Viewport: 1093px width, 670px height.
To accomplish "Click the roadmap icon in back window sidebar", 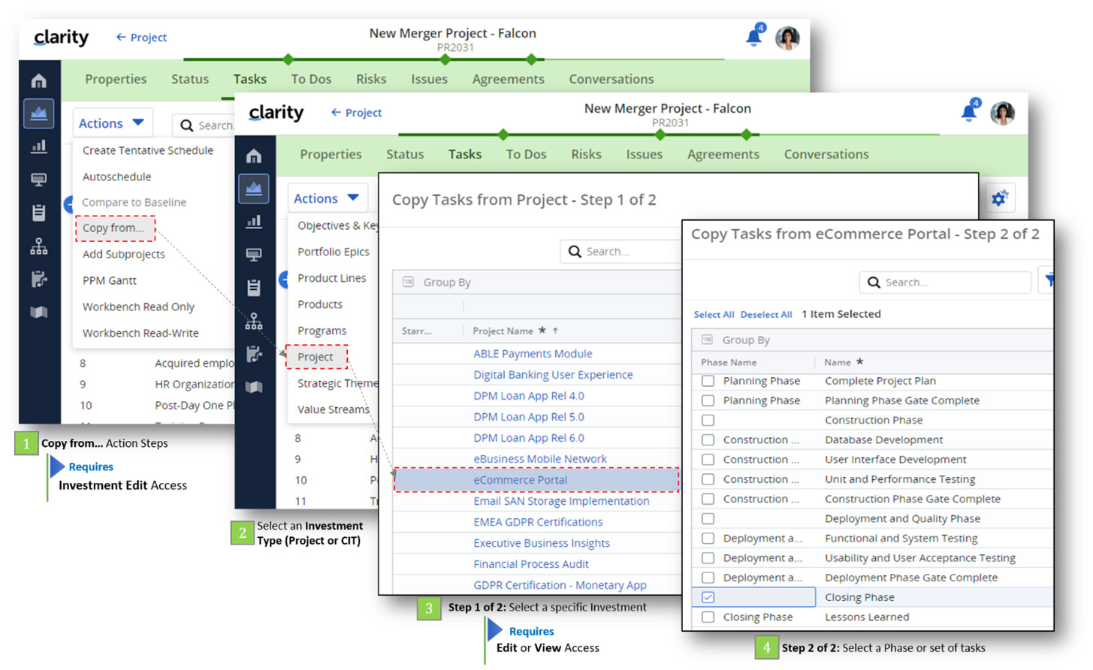I will (x=39, y=113).
